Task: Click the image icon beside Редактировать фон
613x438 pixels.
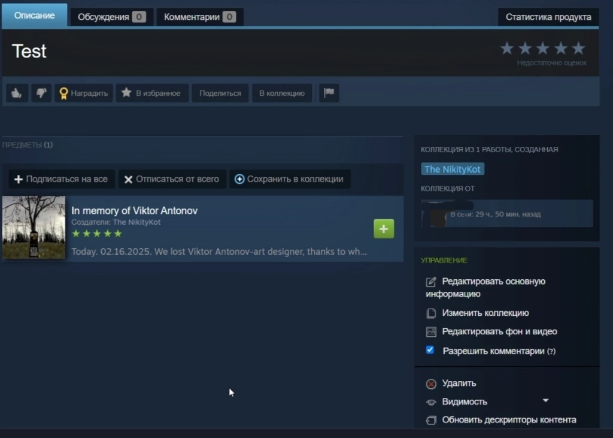Action: point(431,332)
